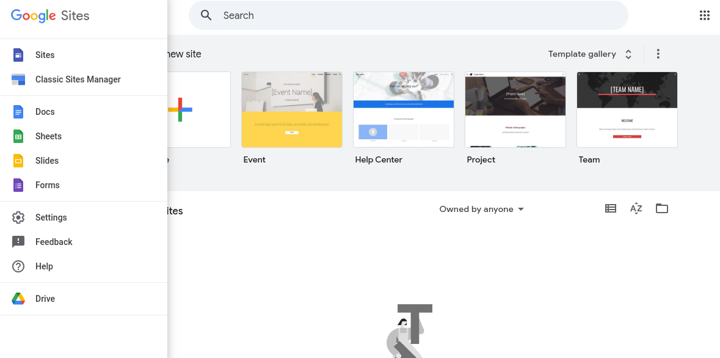Viewport: 720px width, 358px height.
Task: Click the Owned by anyone arrow
Action: (521, 209)
